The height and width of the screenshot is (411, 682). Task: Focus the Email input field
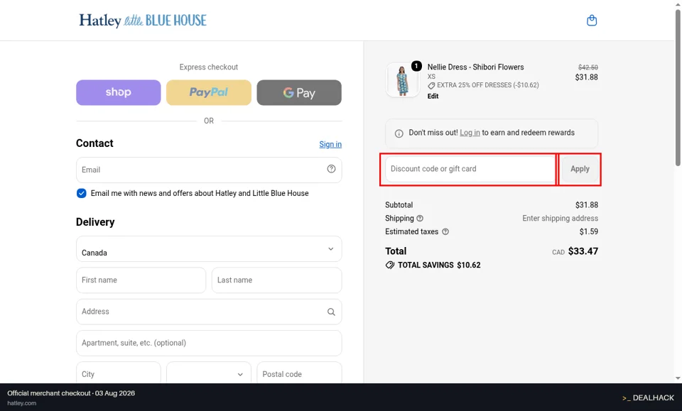click(209, 170)
